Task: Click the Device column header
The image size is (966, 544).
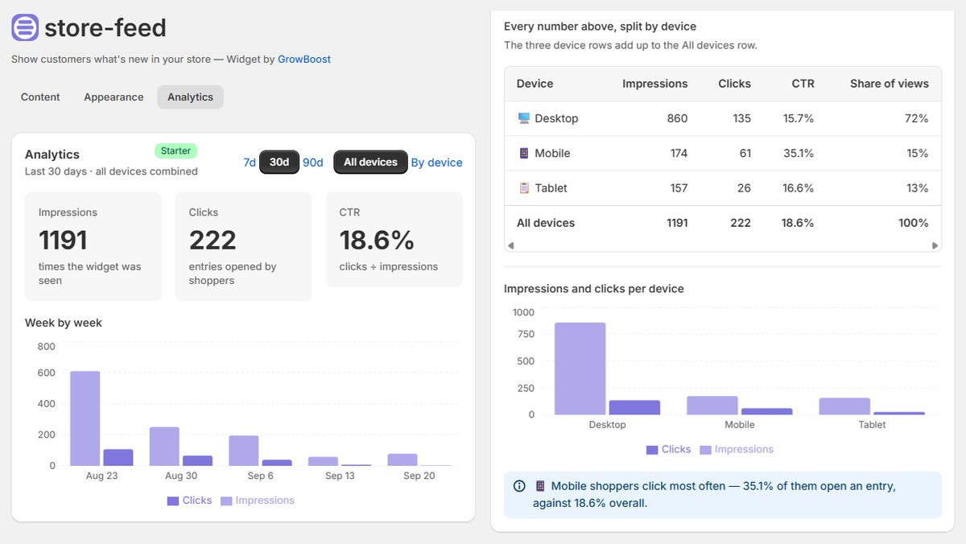Action: (535, 84)
